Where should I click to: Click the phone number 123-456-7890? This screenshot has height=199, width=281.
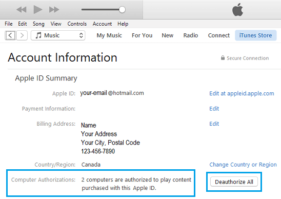pyautogui.click(x=98, y=151)
